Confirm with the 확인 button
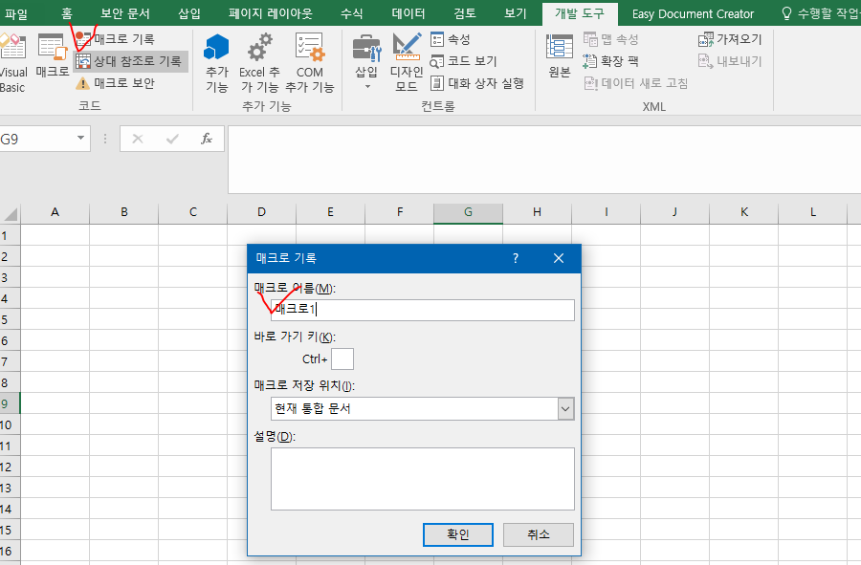Image resolution: width=861 pixels, height=565 pixels. (457, 534)
